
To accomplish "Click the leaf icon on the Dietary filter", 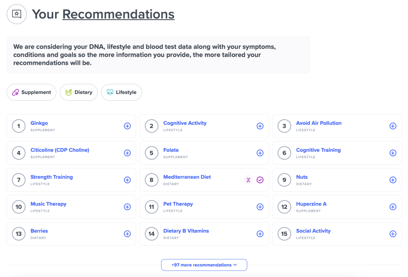I will pos(69,92).
